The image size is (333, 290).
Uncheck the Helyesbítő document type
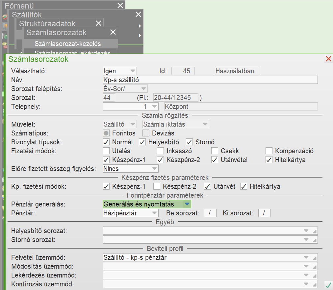pos(142,142)
